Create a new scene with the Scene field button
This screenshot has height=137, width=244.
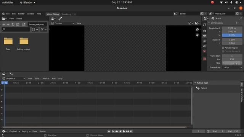(x=202, y=14)
